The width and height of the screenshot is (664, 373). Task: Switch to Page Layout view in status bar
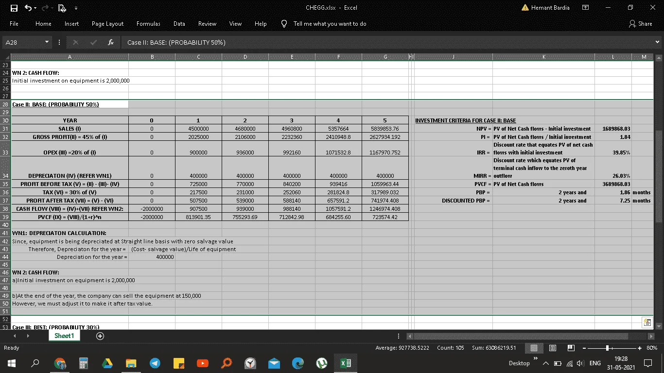coord(553,348)
